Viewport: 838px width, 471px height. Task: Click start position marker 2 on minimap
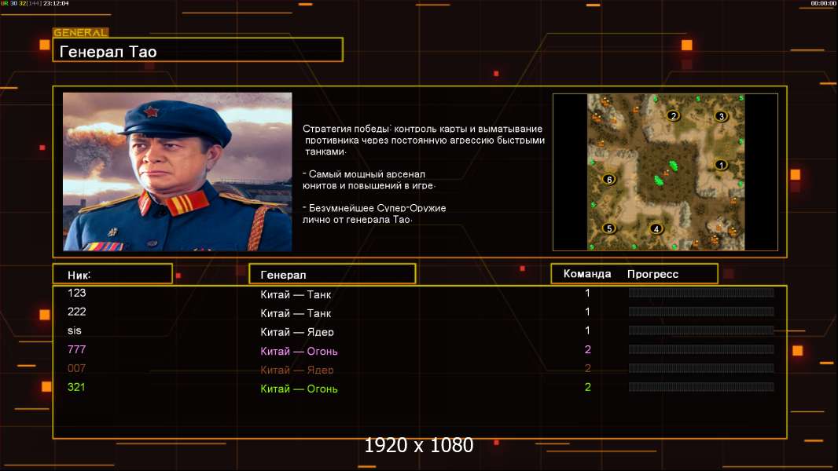[x=674, y=115]
